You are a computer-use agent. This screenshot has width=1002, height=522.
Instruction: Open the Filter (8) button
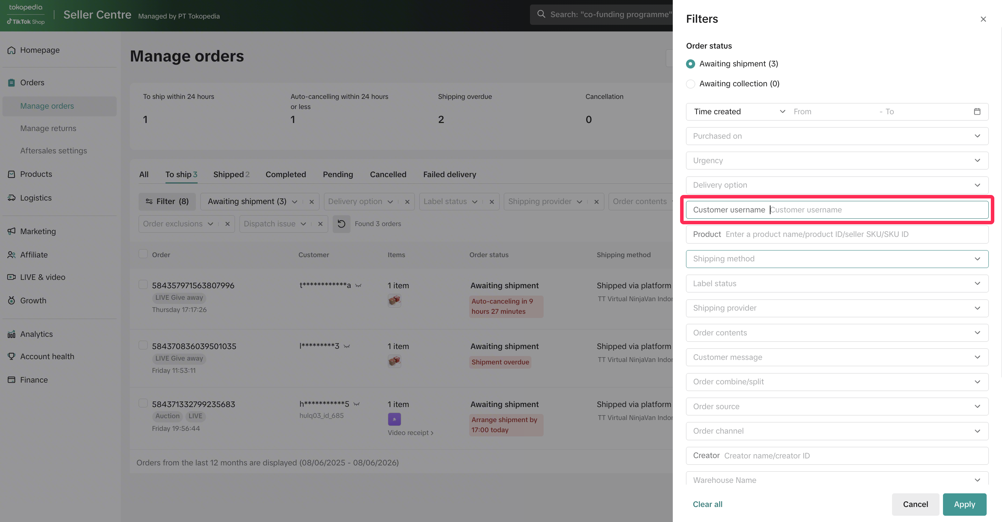click(167, 202)
